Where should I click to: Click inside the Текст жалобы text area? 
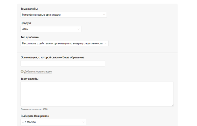[97, 94]
